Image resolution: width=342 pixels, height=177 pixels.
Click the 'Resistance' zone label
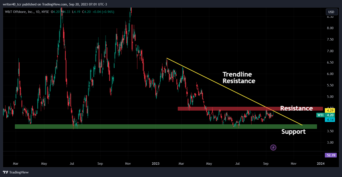click(x=297, y=108)
